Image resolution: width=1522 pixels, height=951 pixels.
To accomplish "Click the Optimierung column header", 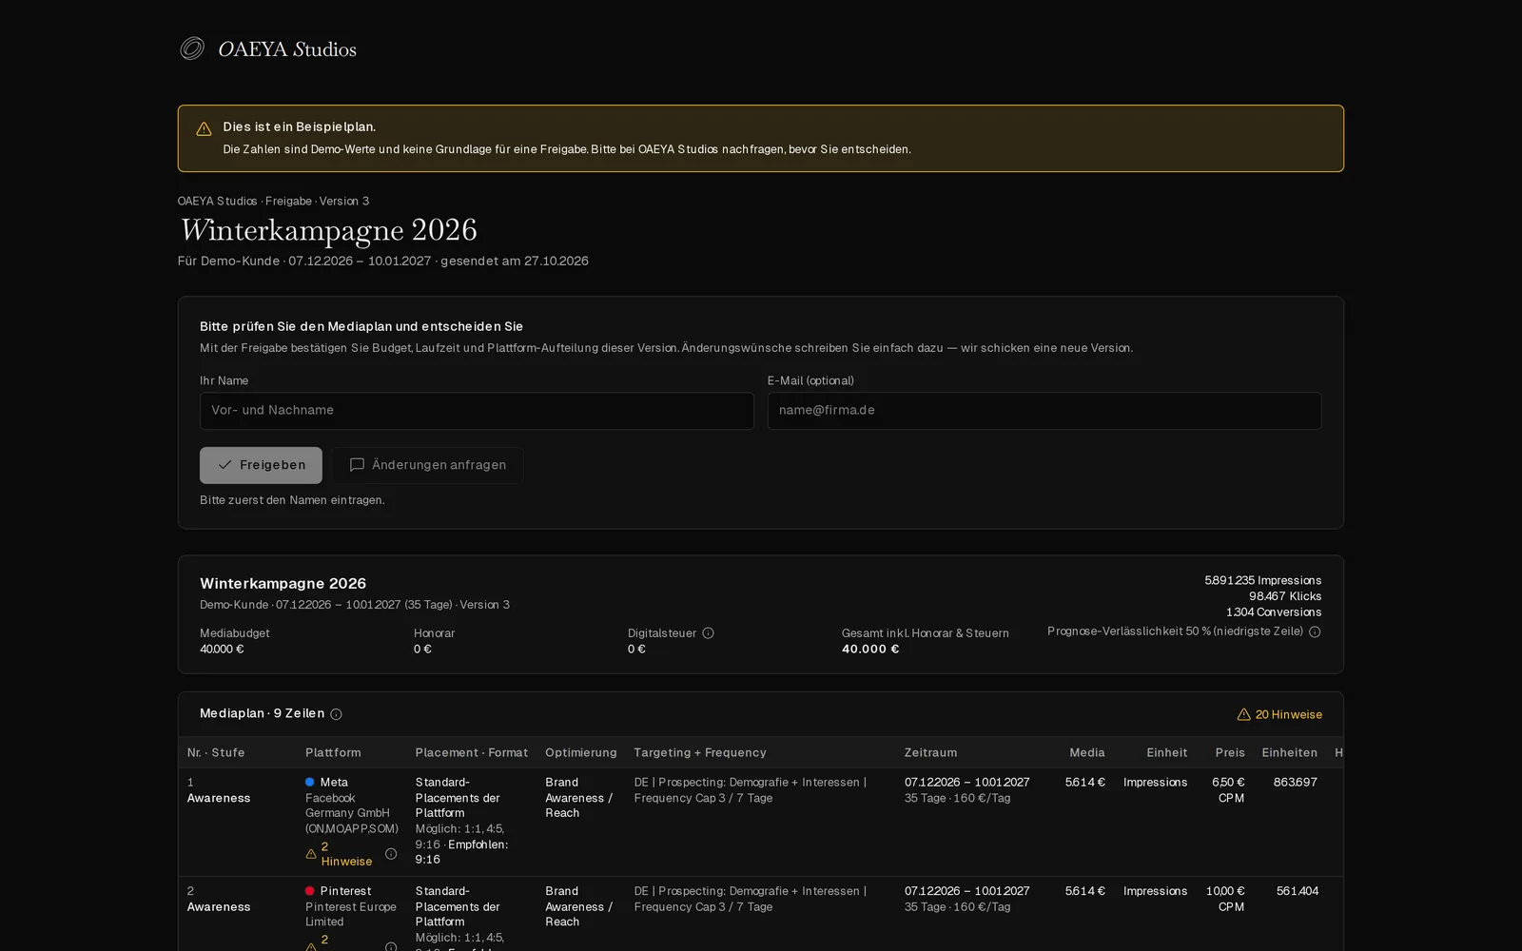I will (x=580, y=752).
